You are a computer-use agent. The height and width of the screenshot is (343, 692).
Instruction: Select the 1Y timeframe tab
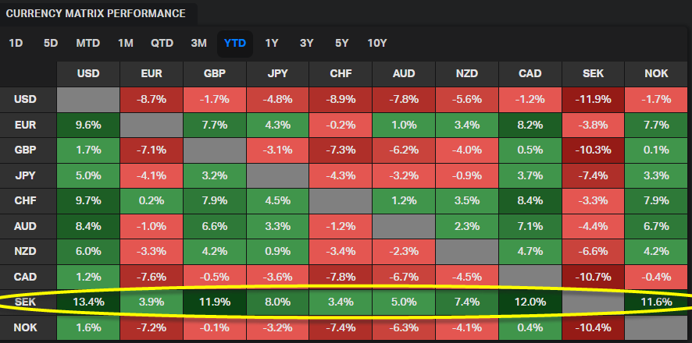pos(272,43)
